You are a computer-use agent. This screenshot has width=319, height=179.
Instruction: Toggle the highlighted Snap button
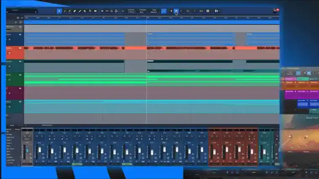pyautogui.click(x=164, y=11)
